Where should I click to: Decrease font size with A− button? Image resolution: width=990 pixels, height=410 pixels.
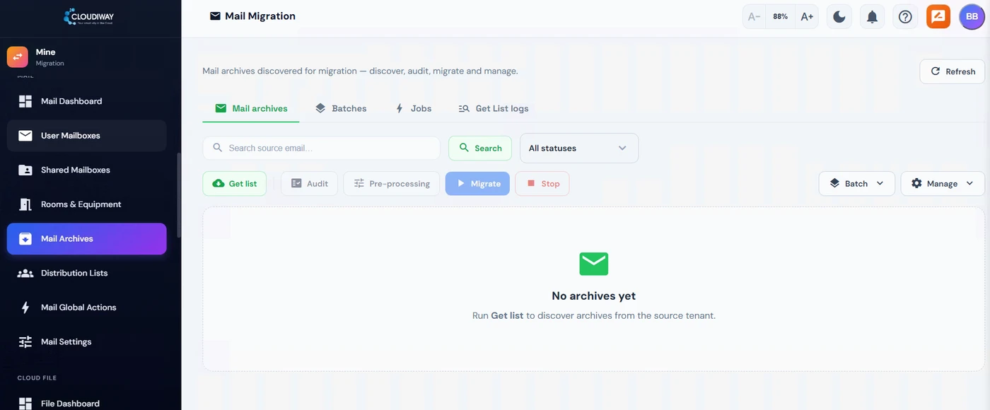pos(755,16)
